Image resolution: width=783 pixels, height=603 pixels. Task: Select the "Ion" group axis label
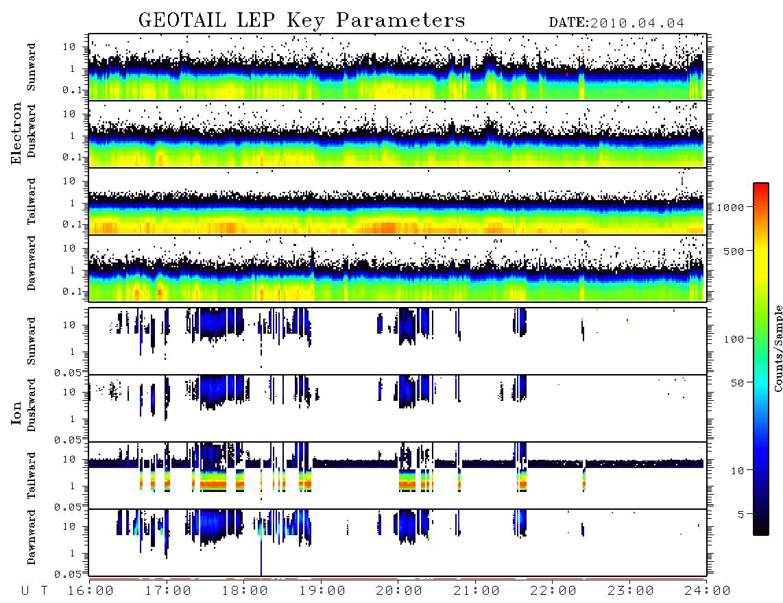pyautogui.click(x=16, y=413)
